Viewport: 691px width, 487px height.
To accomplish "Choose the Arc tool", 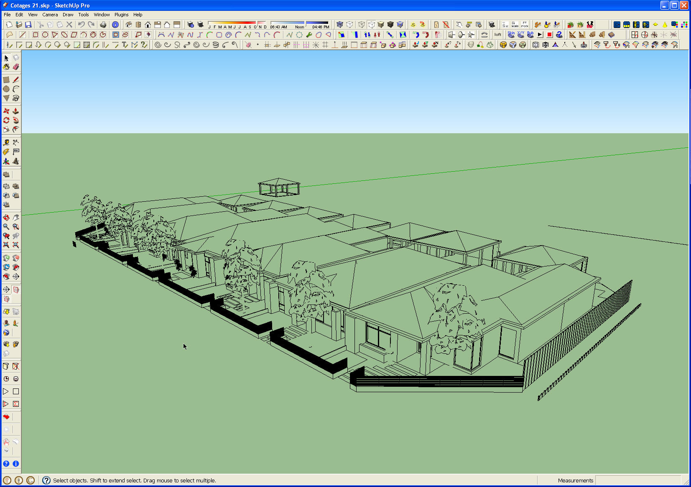I will click(16, 89).
